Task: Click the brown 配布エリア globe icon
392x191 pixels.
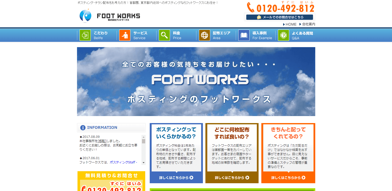Action: (204, 35)
